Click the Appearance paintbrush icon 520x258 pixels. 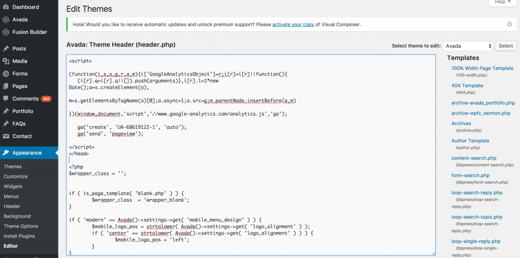(x=6, y=153)
